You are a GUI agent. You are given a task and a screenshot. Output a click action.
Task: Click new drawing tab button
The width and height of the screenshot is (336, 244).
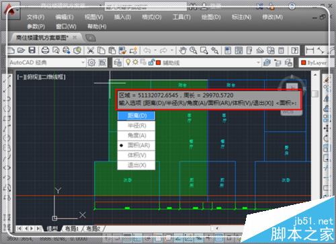90,38
